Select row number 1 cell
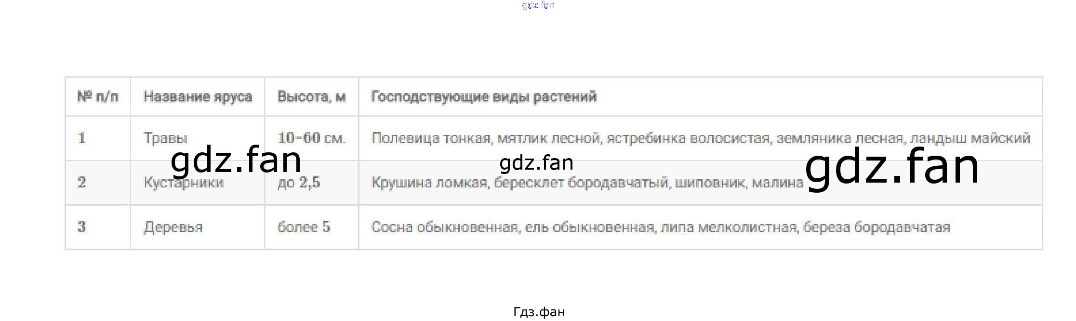The height and width of the screenshot is (321, 1076). click(x=98, y=138)
